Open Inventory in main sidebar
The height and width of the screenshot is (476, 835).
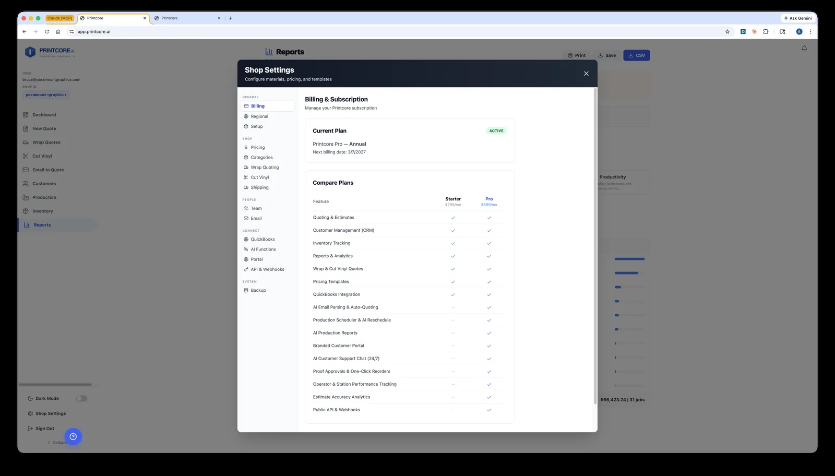(x=57, y=211)
